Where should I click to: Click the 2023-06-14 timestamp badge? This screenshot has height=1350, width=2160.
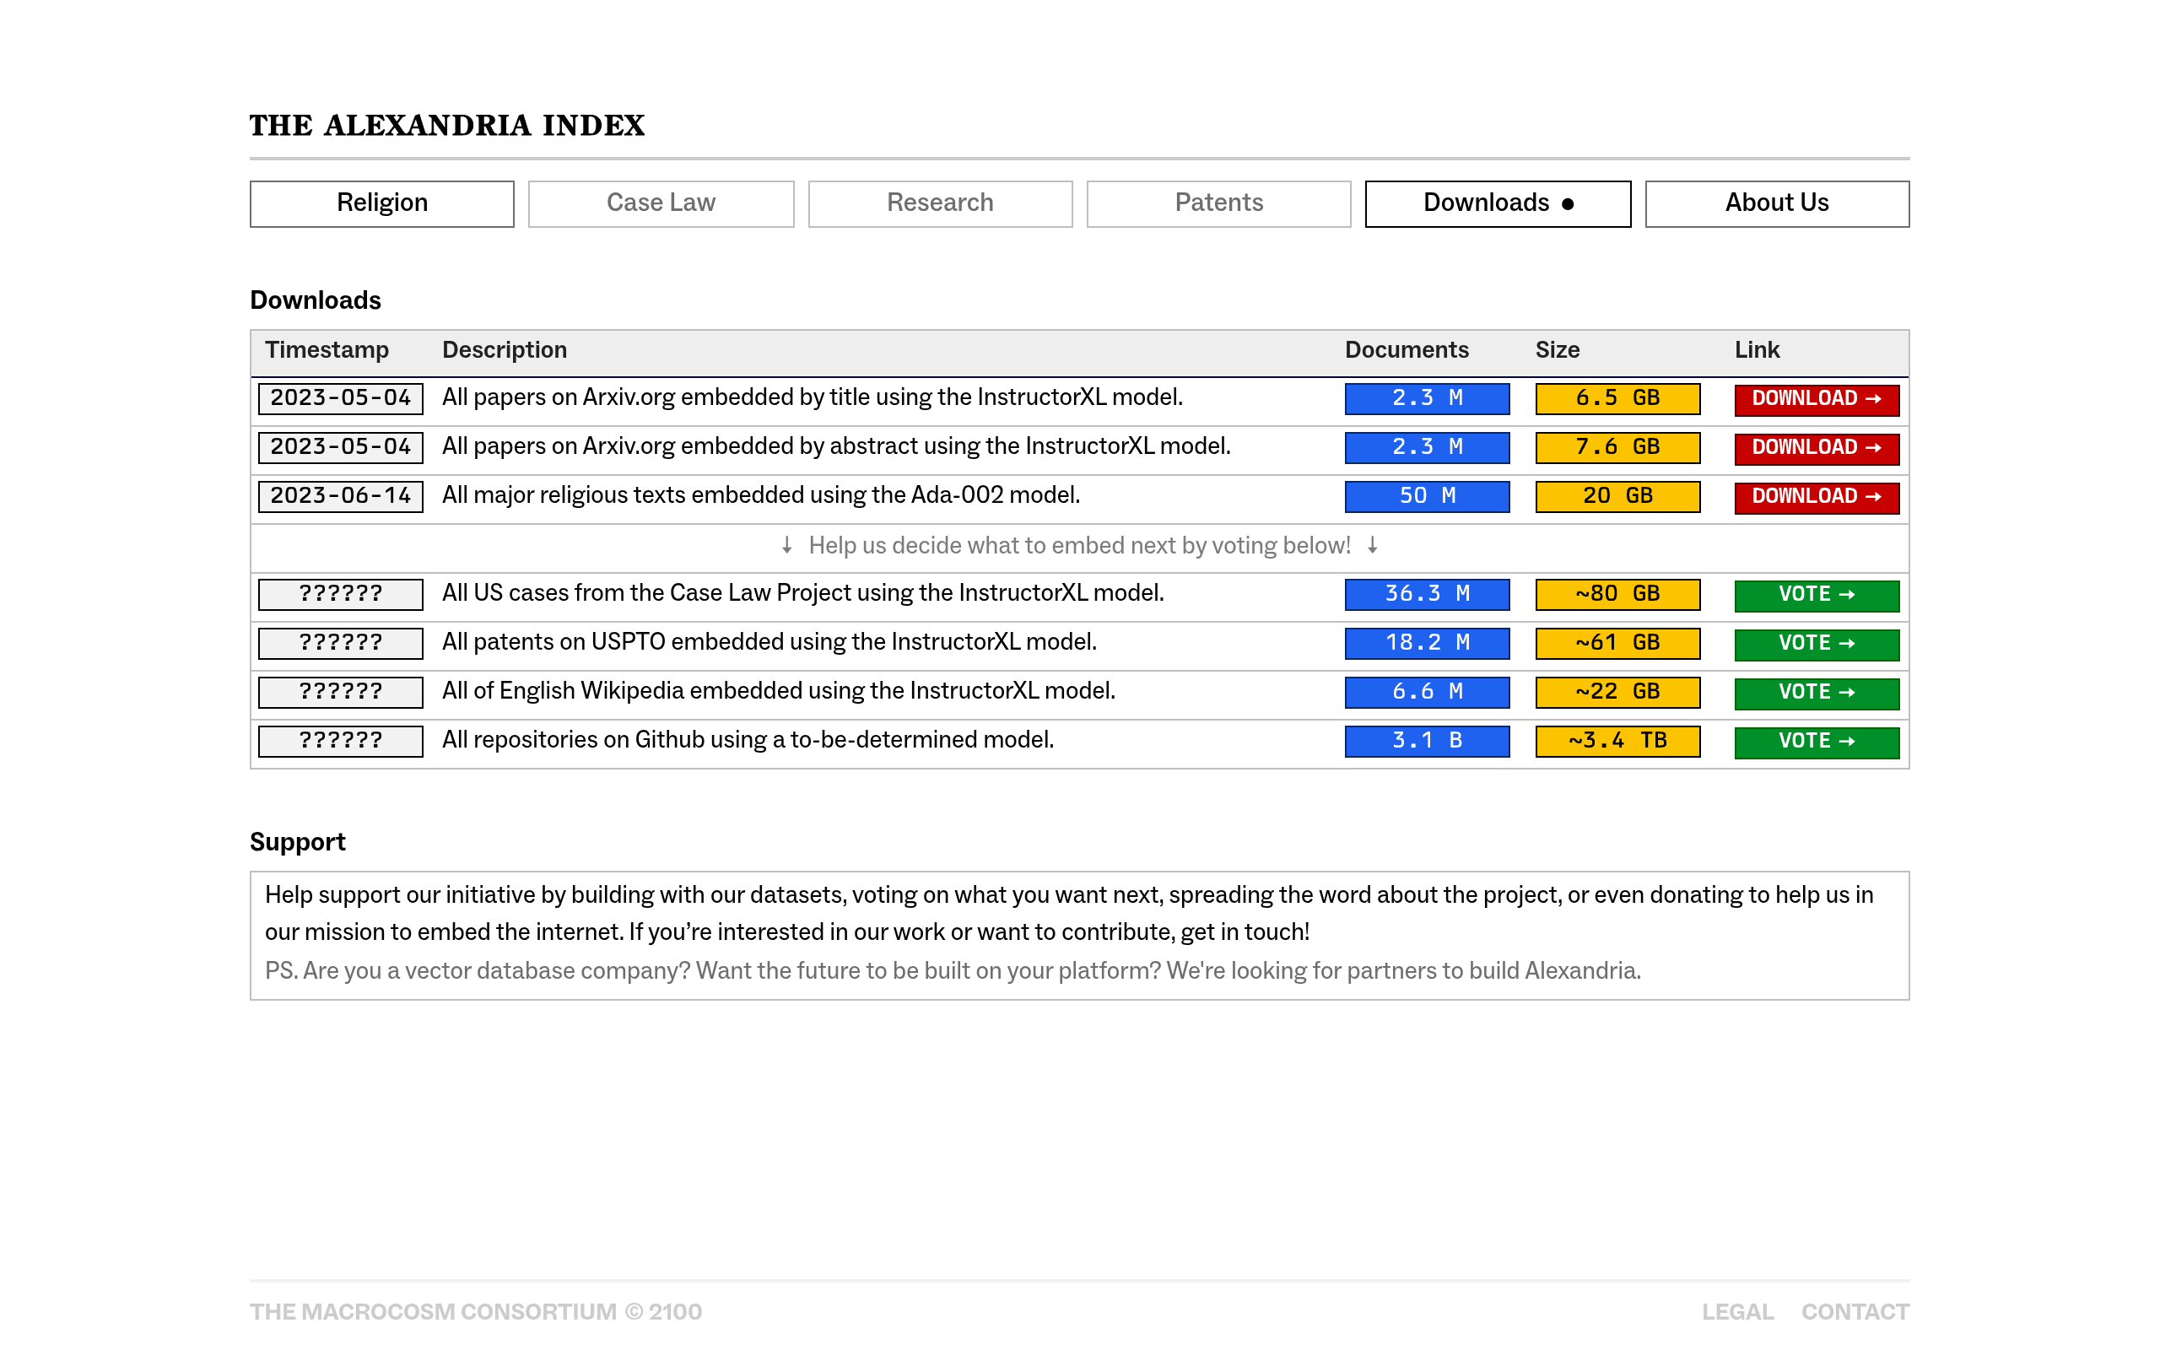coord(341,496)
